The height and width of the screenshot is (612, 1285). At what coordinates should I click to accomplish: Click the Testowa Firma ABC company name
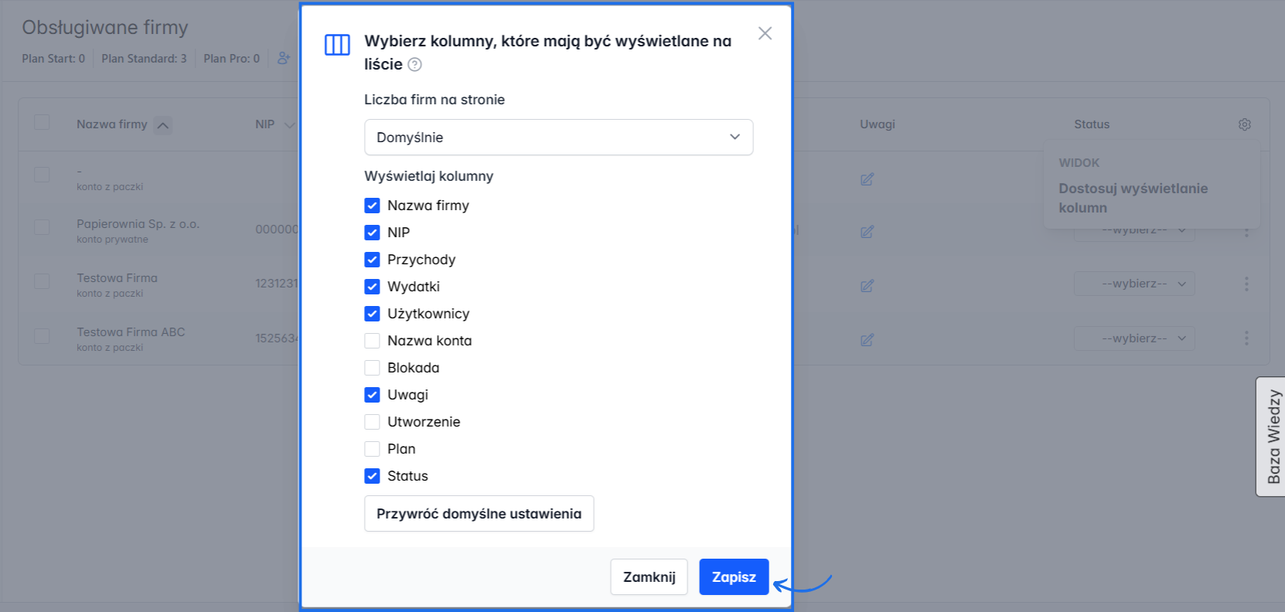[131, 332]
